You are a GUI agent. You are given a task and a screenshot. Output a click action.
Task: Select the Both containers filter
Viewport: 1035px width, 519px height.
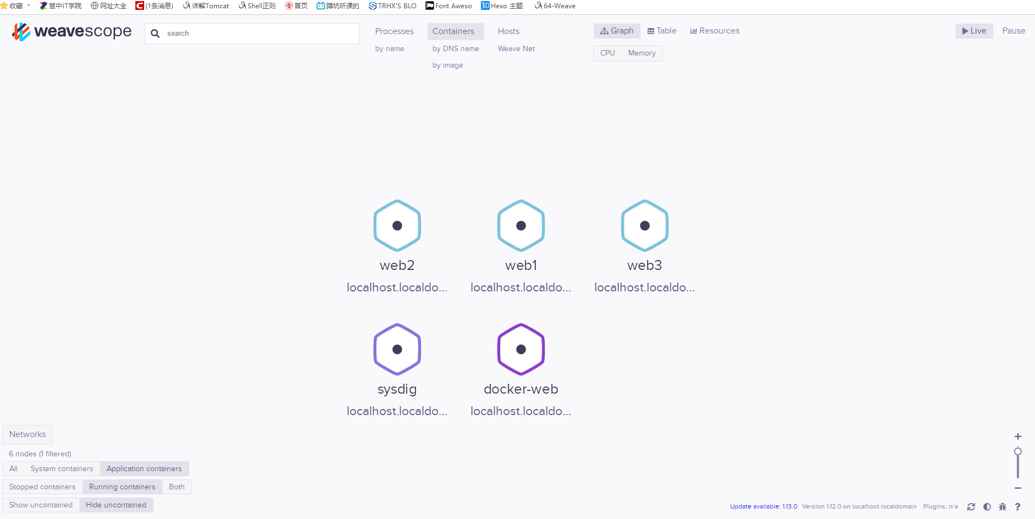pos(177,487)
